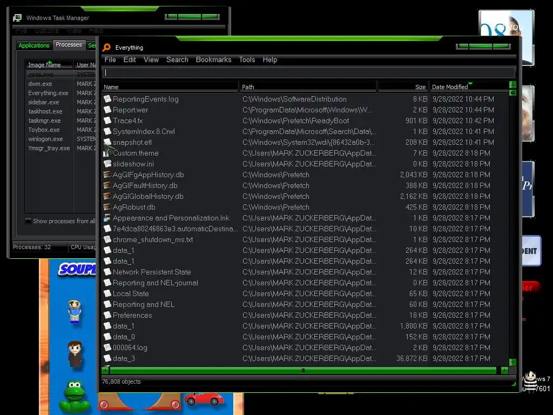Click the AgGlFgAppHistory.db file icon
The height and width of the screenshot is (415, 553).
107,175
